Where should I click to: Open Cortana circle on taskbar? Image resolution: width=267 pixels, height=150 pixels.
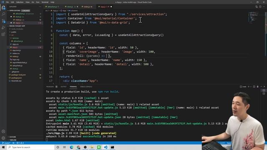coord(58,147)
